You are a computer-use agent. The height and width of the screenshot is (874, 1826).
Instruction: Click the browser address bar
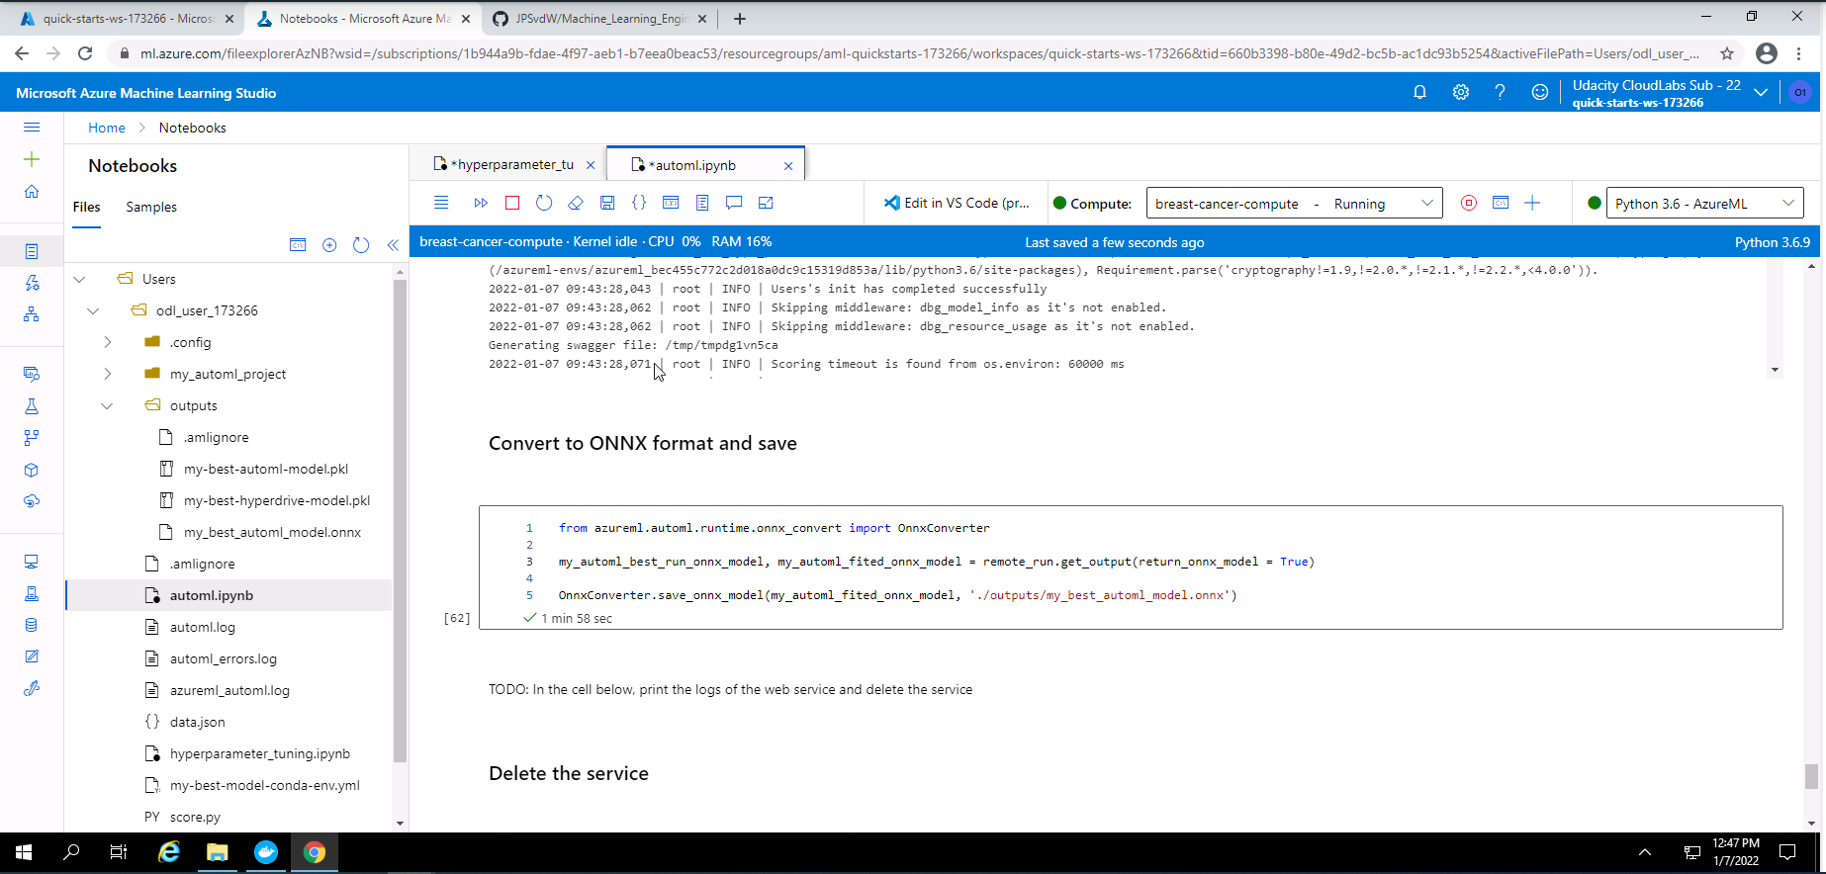[920, 53]
